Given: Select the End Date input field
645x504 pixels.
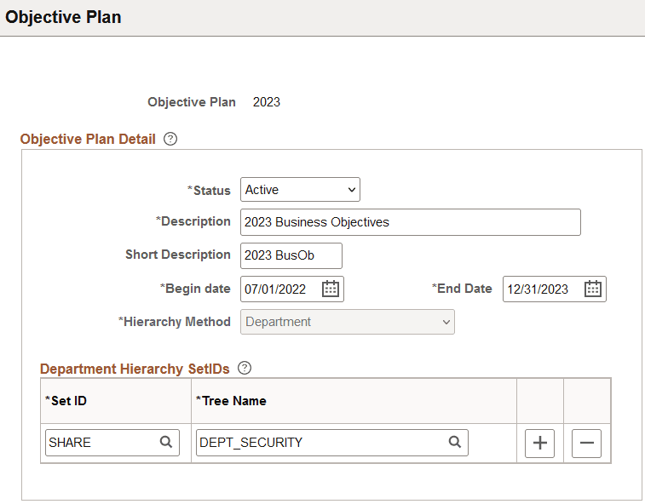Looking at the screenshot, I should pos(542,289).
